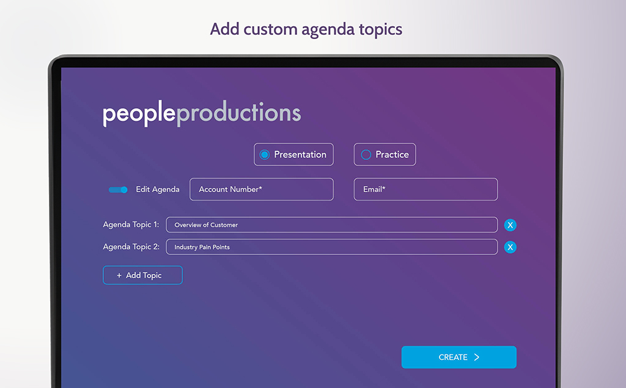Viewport: 626px width, 388px height.
Task: Disable the Edit Agenda toggle switch
Action: 118,190
